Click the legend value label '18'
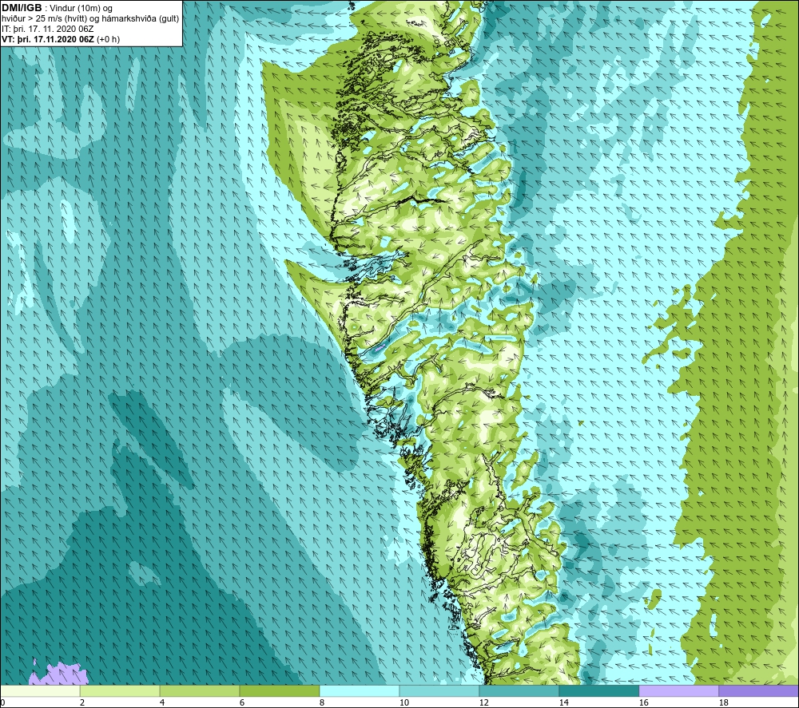The width and height of the screenshot is (799, 708). tap(723, 702)
